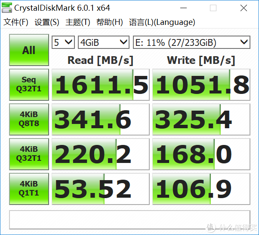Open the 设置(S) menu
The height and width of the screenshot is (235, 259).
tap(47, 22)
